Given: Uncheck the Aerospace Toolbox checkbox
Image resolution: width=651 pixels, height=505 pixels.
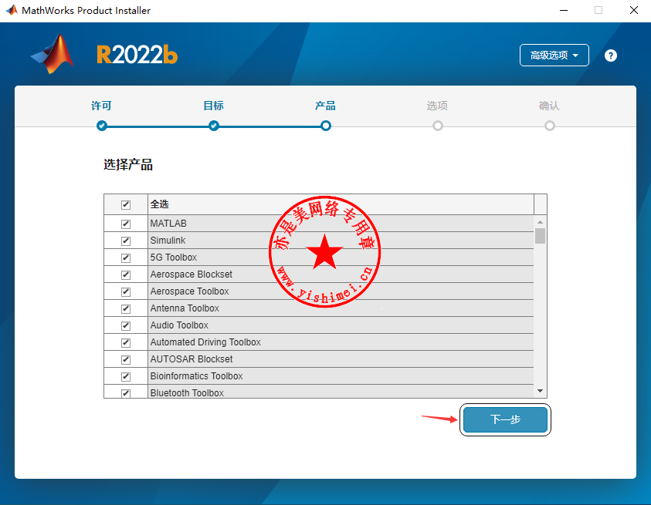Looking at the screenshot, I should click(126, 292).
